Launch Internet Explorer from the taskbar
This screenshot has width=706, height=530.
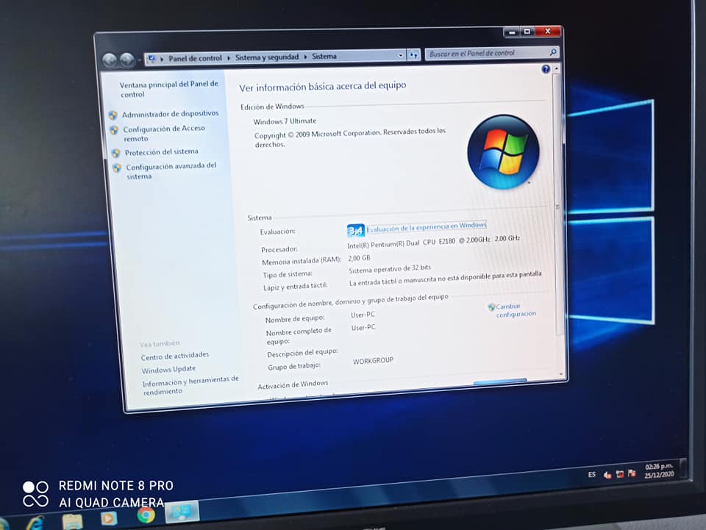(35, 523)
